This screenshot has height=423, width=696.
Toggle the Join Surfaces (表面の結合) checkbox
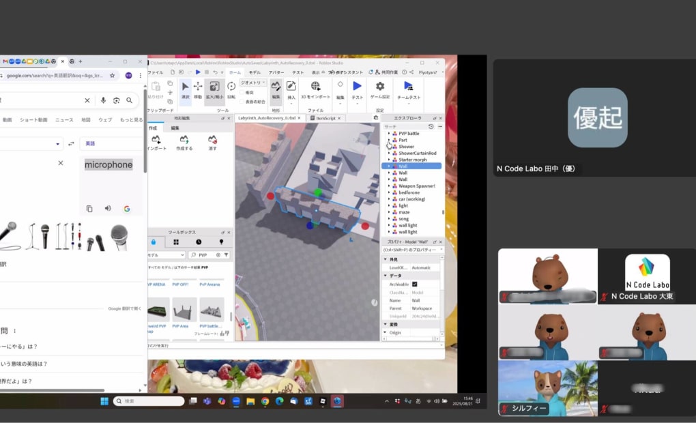tap(242, 102)
